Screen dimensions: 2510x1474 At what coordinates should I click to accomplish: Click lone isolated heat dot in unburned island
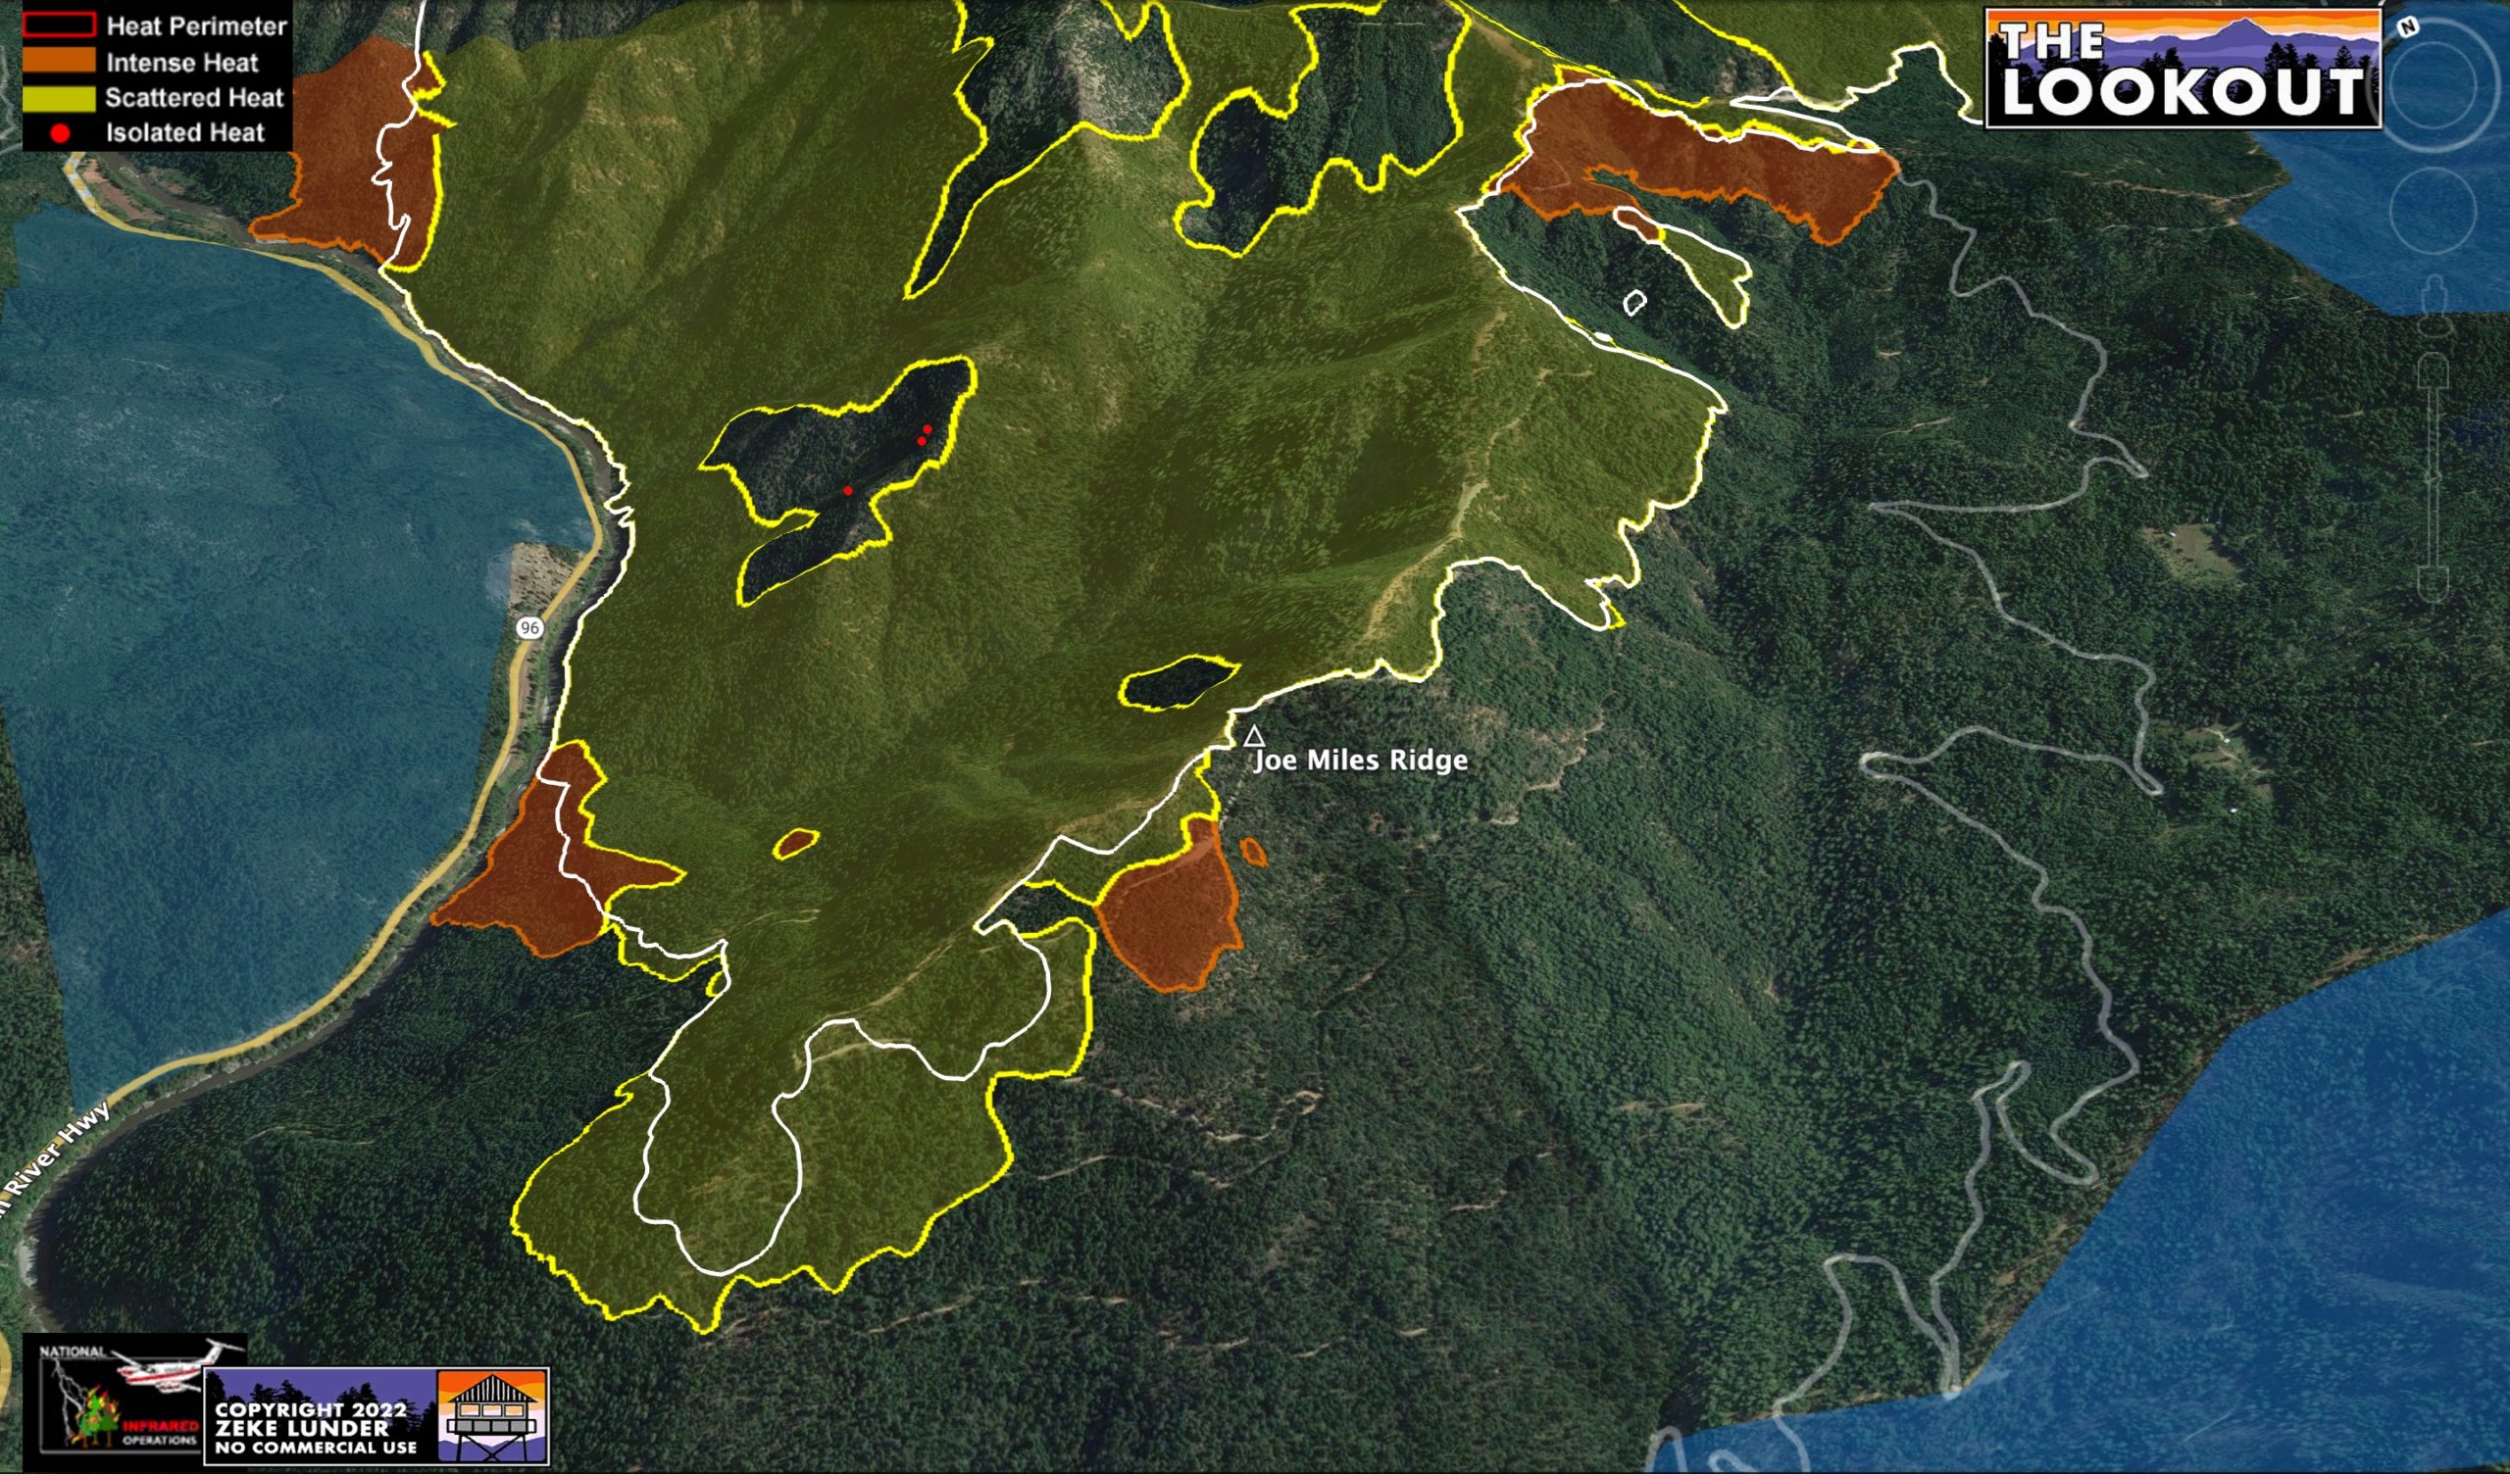pyautogui.click(x=848, y=490)
